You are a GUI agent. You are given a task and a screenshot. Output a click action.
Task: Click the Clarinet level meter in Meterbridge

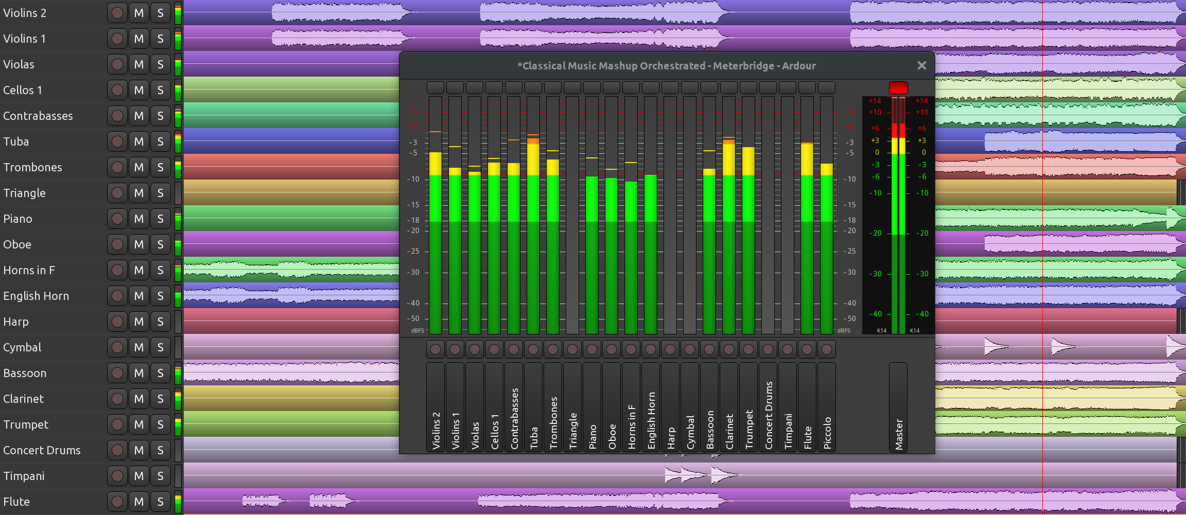click(729, 215)
